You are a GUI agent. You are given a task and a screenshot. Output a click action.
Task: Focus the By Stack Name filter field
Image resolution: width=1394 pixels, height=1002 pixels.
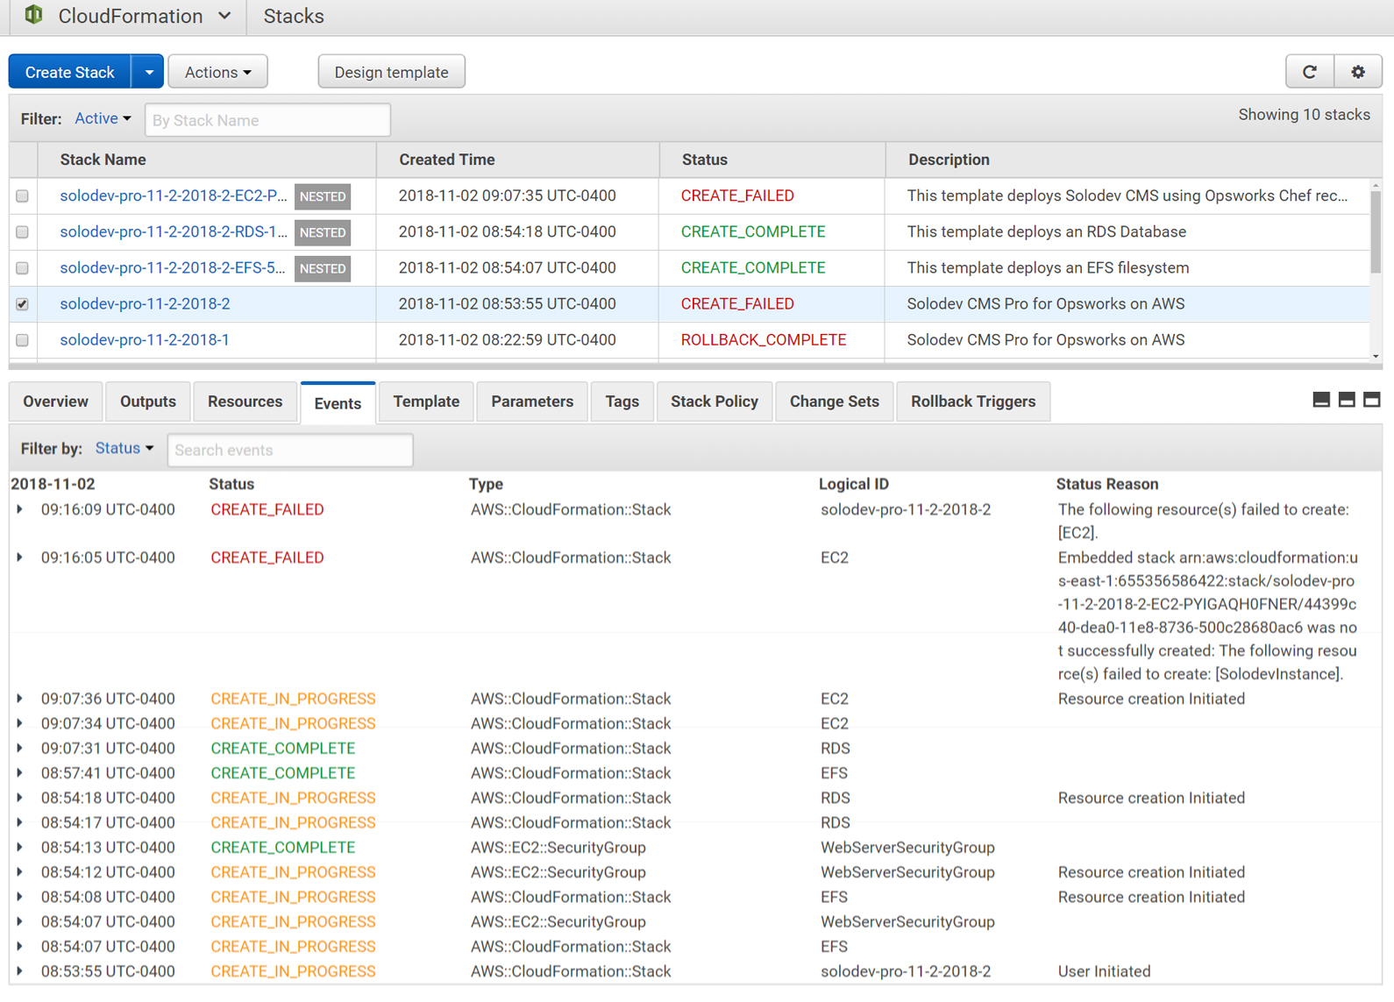click(267, 120)
